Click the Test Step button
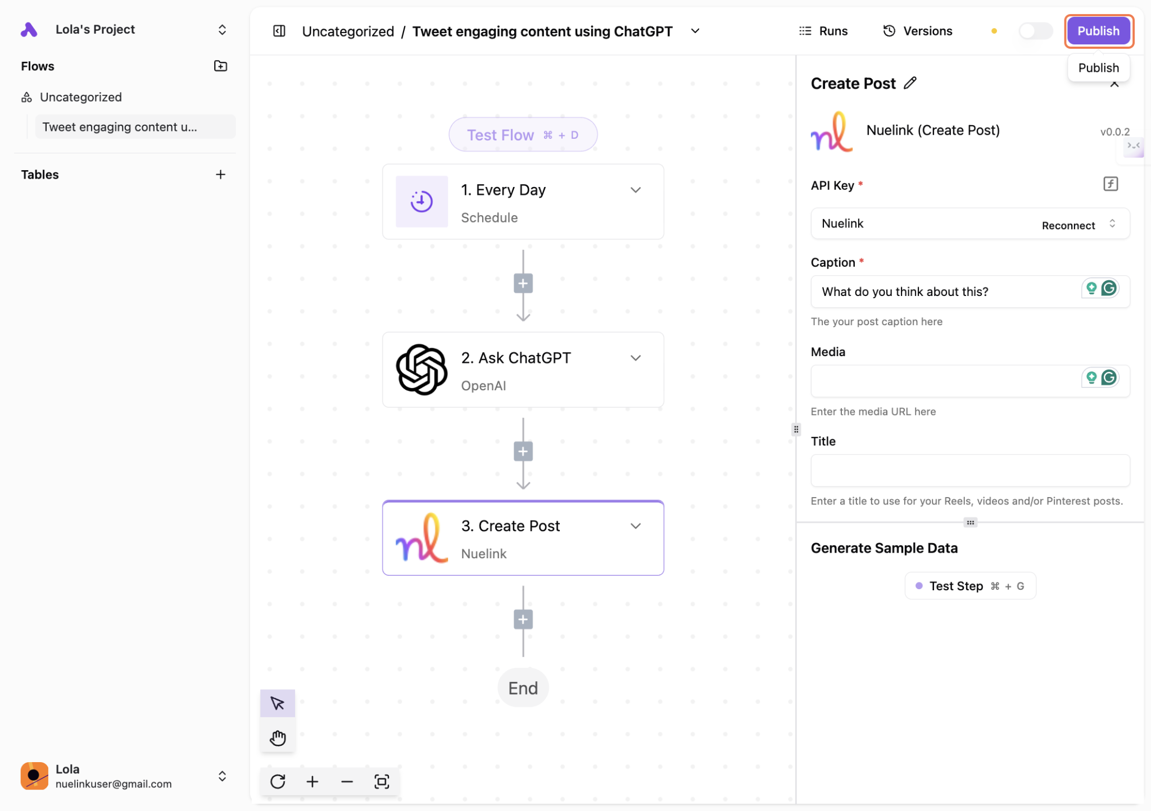 coord(970,586)
